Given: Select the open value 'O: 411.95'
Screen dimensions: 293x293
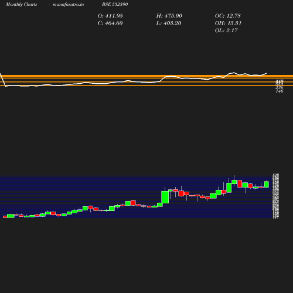Looking at the screenshot, I should point(110,16).
